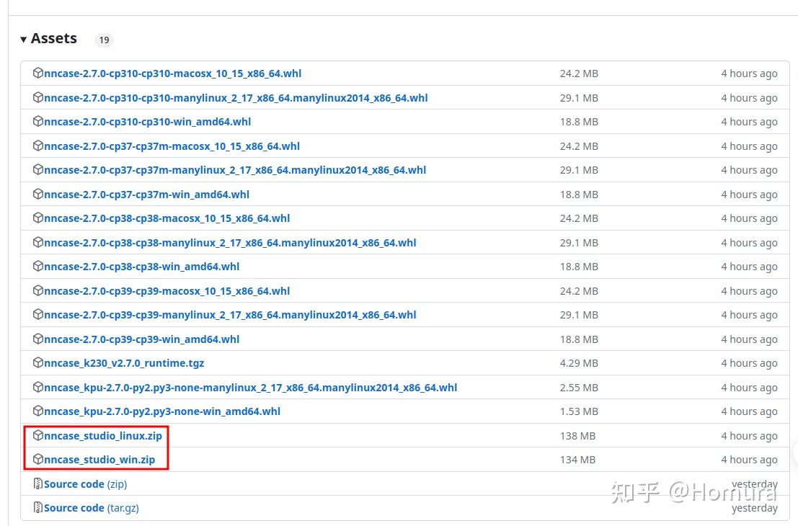Open nncase_k230_v2.7.0_runtime.tgz

tap(124, 362)
